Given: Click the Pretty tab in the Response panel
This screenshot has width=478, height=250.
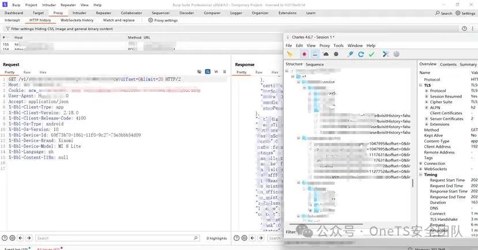Looking at the screenshot, I should [242, 72].
